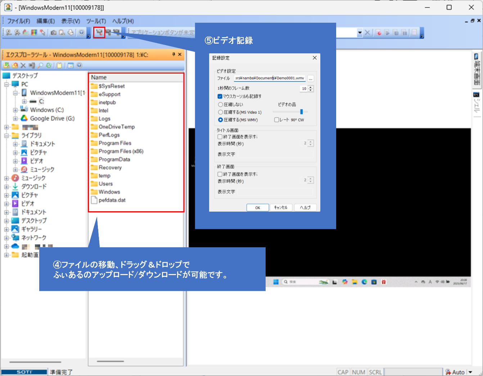This screenshot has width=483, height=376.
Task: Click the explorer tool help icon
Action: point(79,65)
